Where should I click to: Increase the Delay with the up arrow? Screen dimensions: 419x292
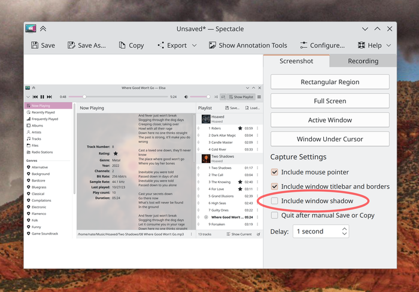pyautogui.click(x=344, y=229)
